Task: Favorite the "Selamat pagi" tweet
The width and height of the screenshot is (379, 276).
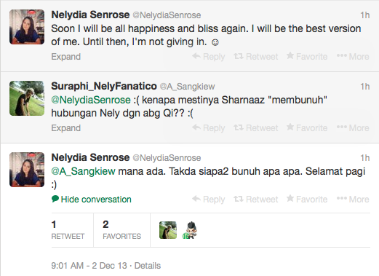Action: point(307,200)
